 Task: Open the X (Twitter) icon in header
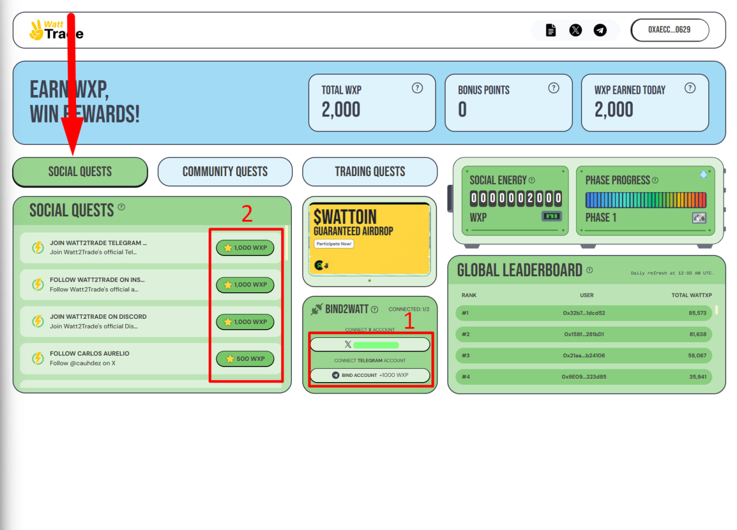576,30
